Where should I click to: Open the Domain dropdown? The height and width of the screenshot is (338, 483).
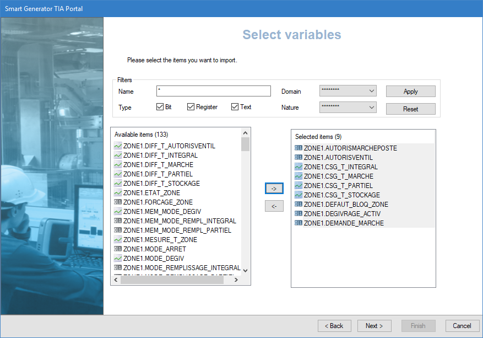348,90
